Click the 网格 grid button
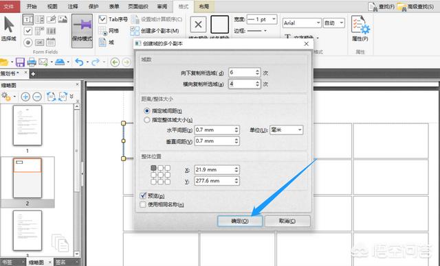Screen dimensions: 440x266 point(109,31)
